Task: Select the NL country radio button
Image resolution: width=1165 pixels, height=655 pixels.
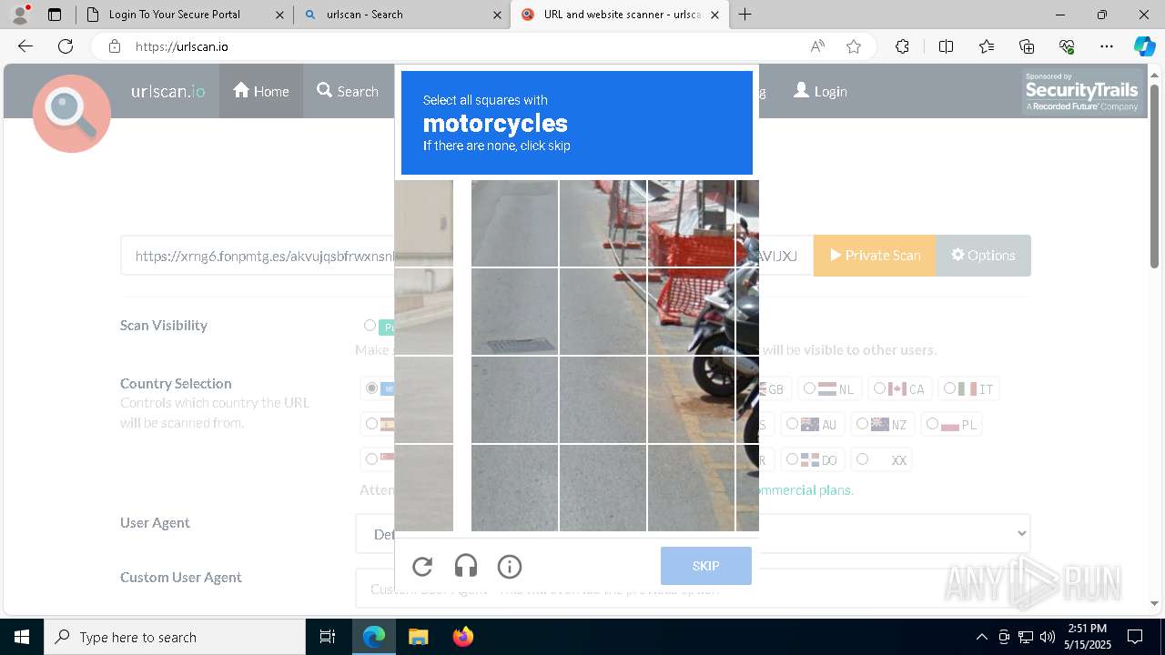Action: point(809,388)
